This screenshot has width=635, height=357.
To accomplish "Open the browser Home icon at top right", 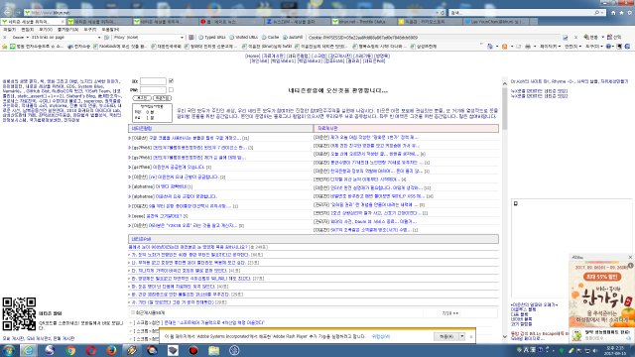I will 613,13.
